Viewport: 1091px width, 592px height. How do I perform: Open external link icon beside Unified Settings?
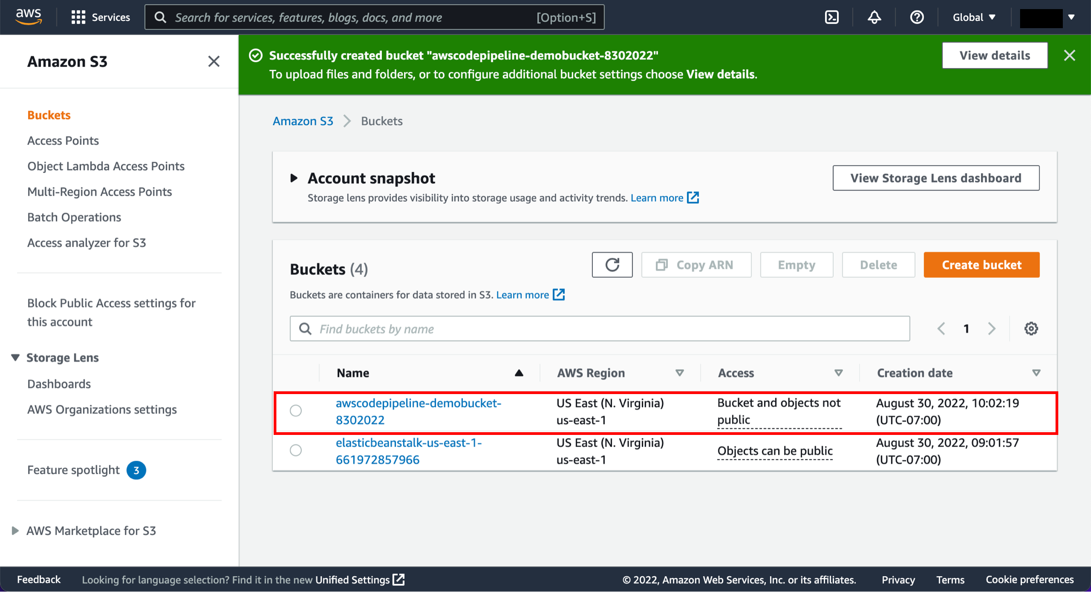pos(399,579)
